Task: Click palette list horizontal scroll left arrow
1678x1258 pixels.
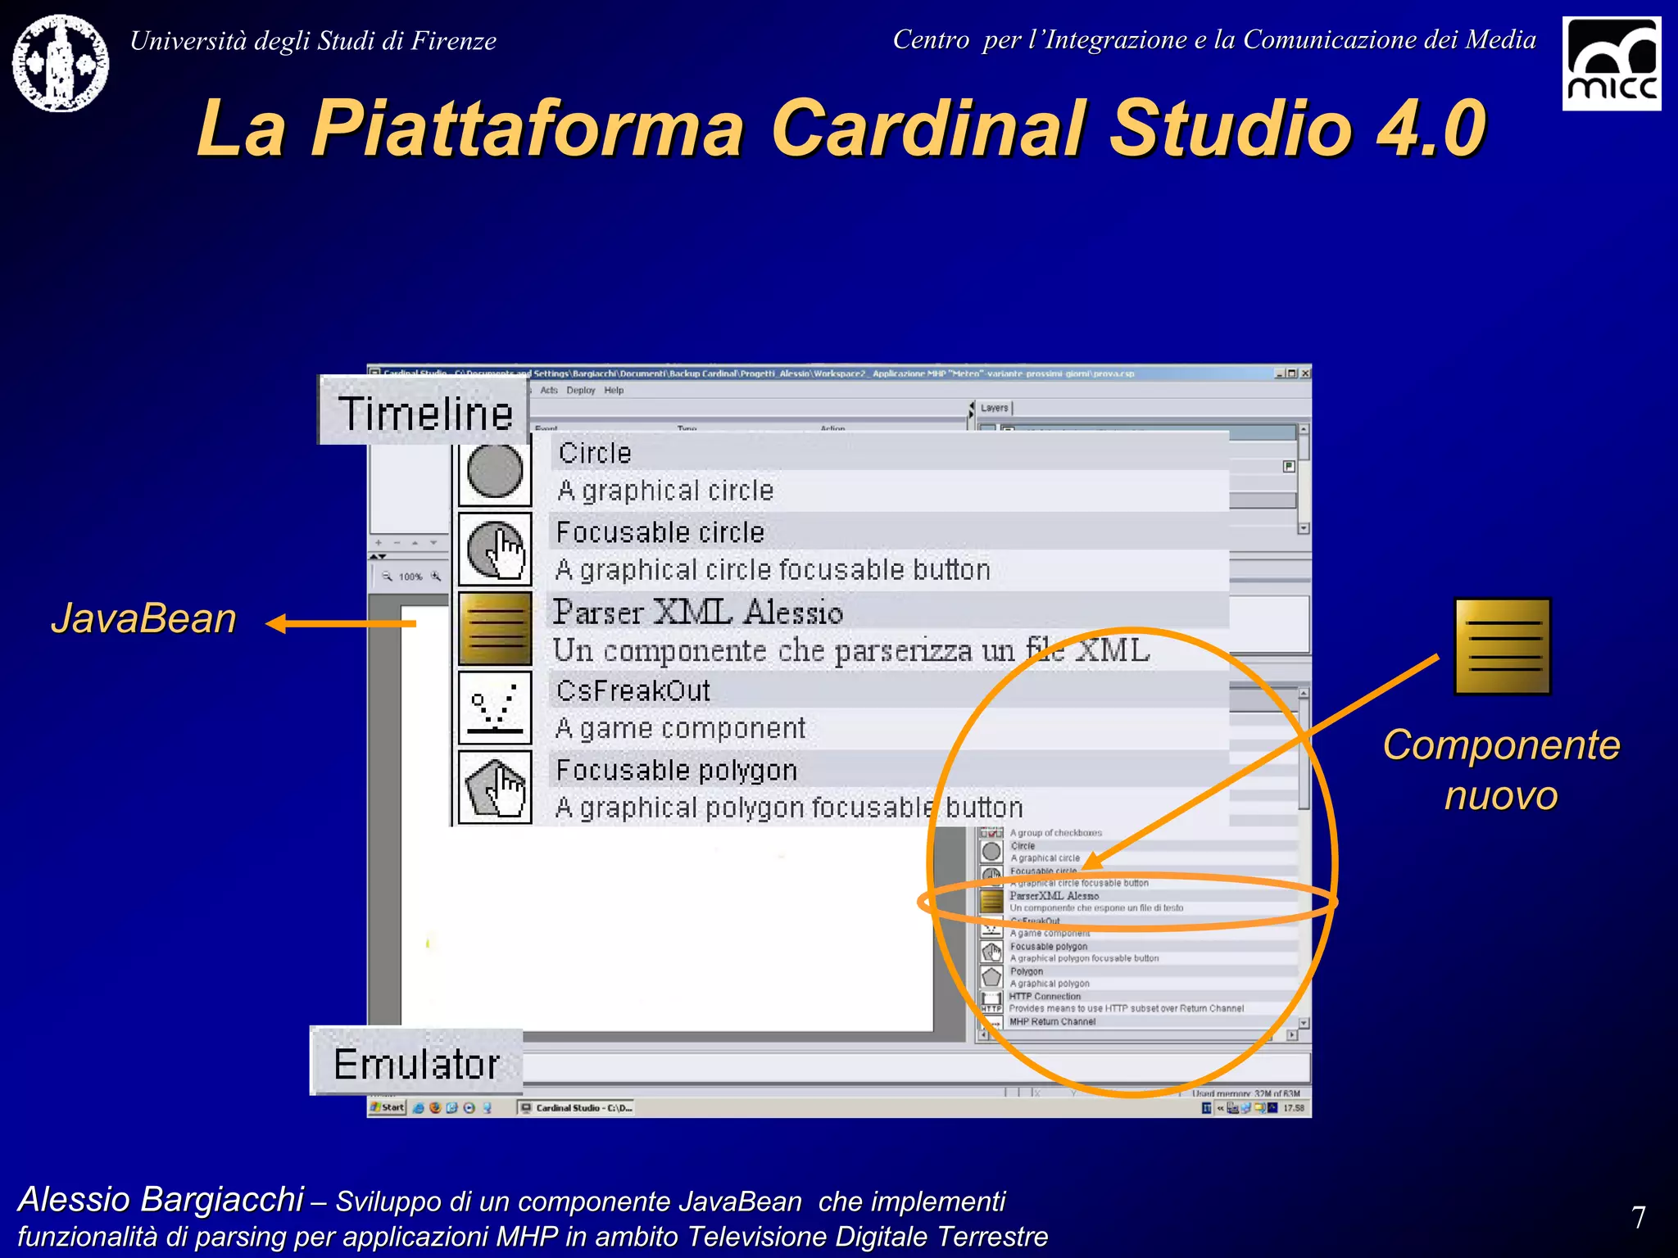Action: click(984, 1035)
